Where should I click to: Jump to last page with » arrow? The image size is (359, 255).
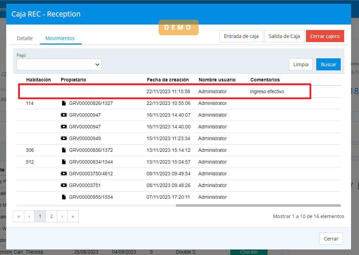(73, 216)
